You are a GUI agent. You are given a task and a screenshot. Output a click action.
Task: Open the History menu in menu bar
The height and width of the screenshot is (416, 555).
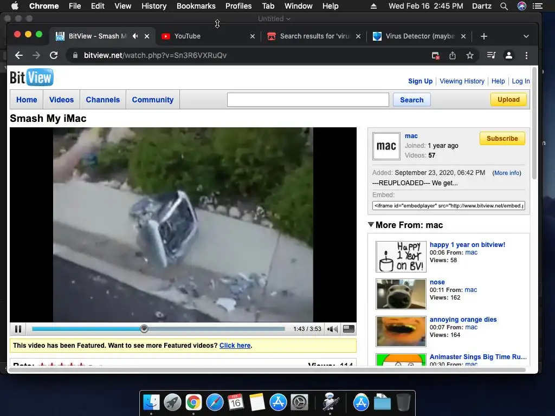click(153, 6)
